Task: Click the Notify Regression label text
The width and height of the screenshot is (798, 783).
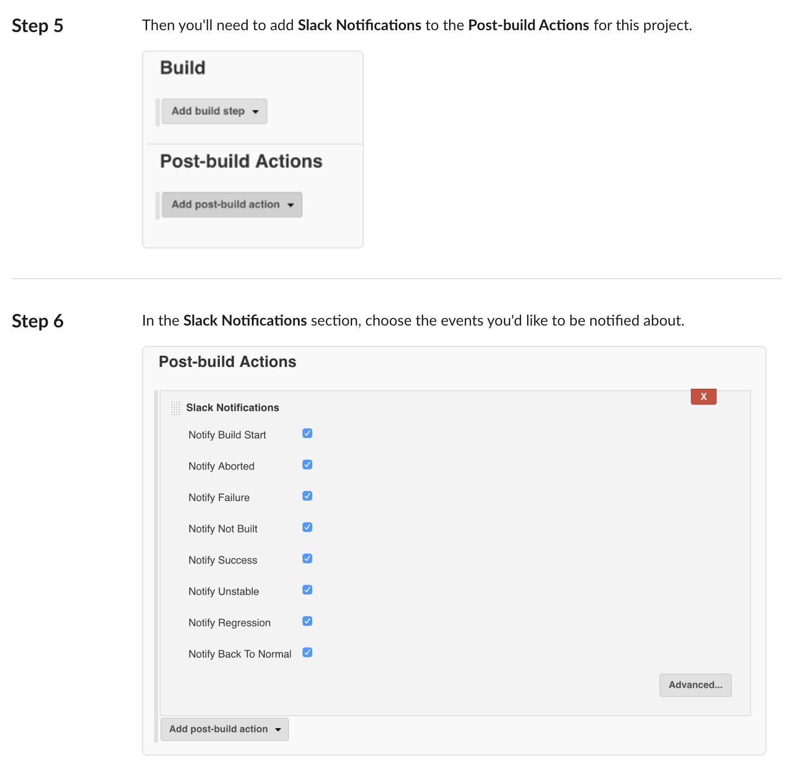Action: pyautogui.click(x=229, y=623)
